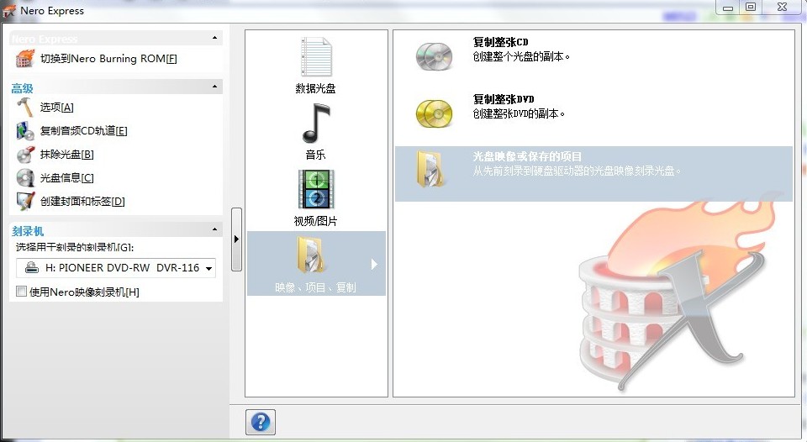Screen dimensions: 807x442
Task: Click the 抹除光盘 disc eraser icon
Action: 24,155
